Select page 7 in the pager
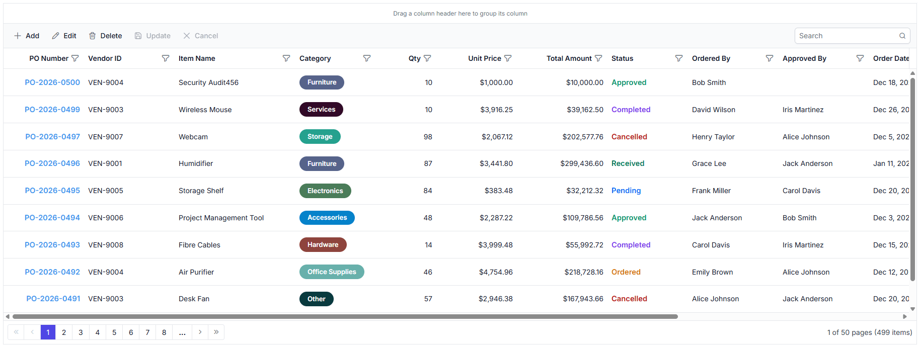Image resolution: width=919 pixels, height=348 pixels. click(x=147, y=332)
